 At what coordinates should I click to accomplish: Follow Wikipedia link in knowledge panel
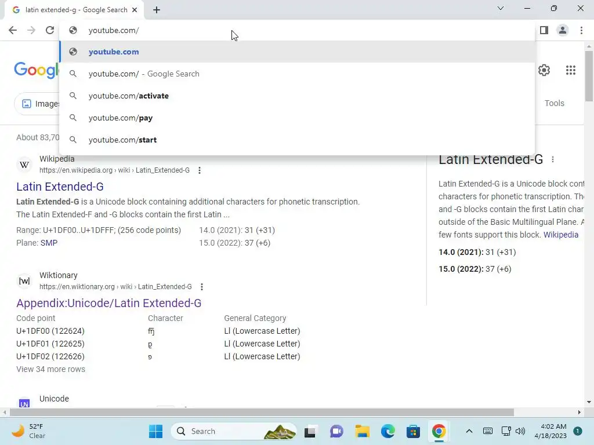(x=561, y=235)
